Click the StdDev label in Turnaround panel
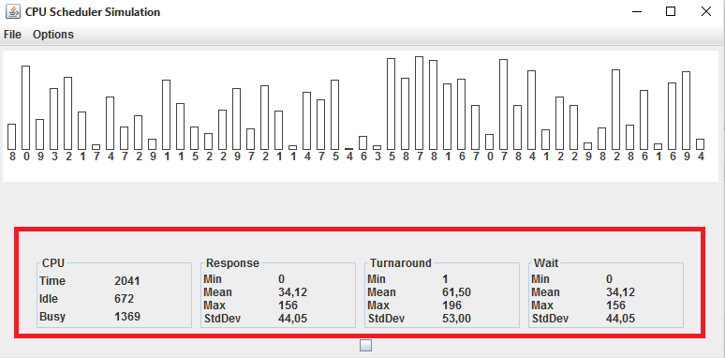The width and height of the screenshot is (725, 358). pos(386,319)
